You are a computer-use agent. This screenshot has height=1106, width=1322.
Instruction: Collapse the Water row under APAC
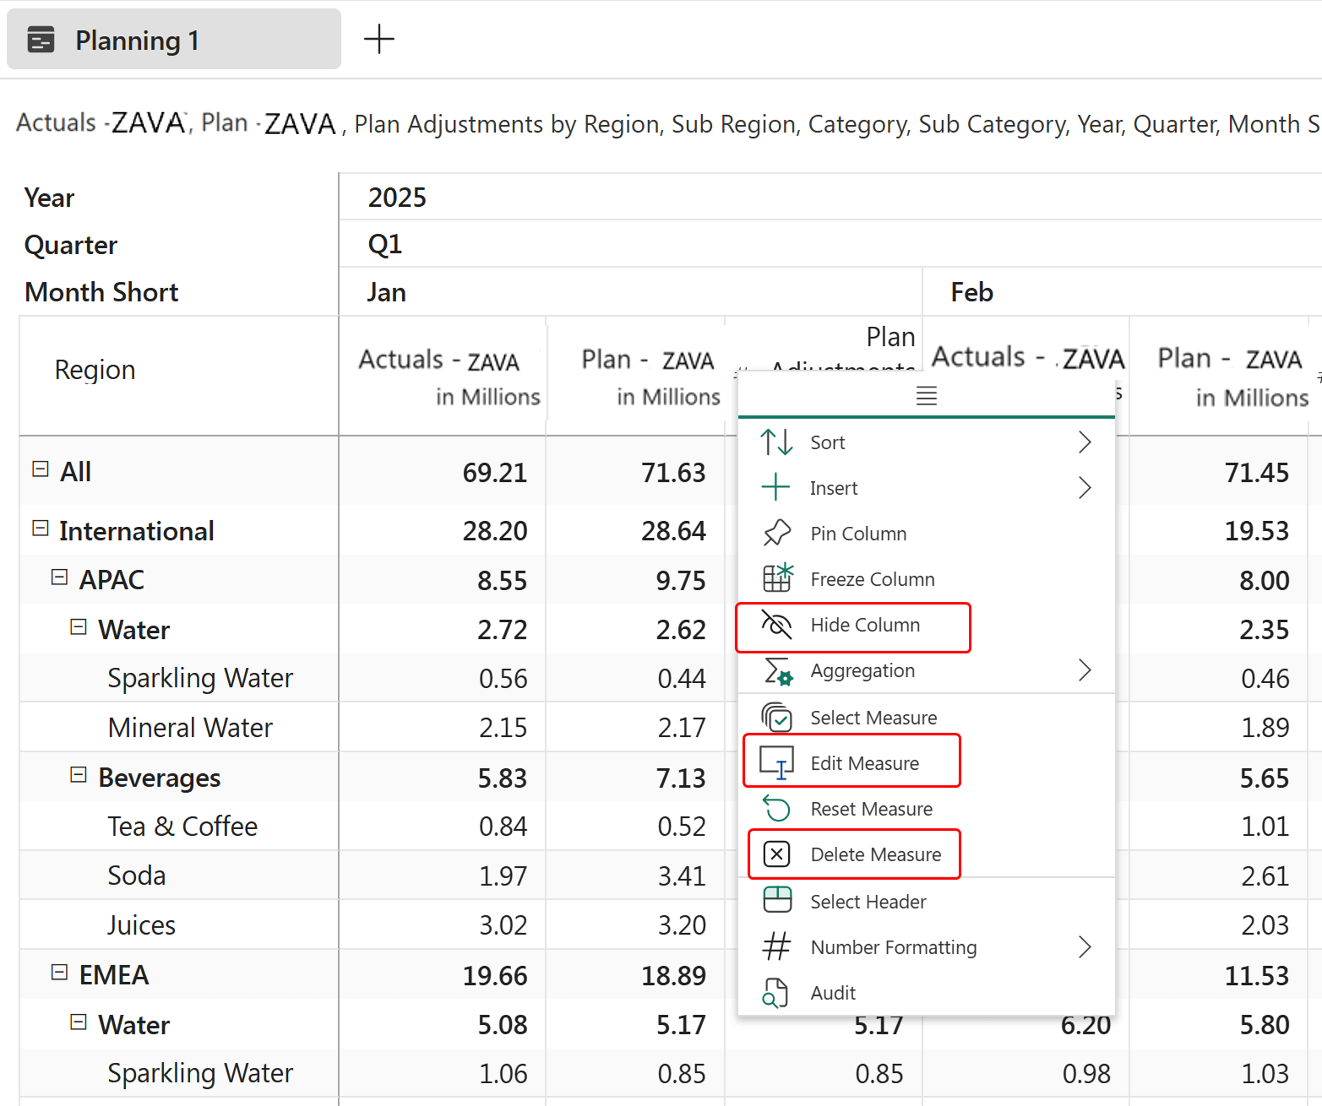[78, 627]
